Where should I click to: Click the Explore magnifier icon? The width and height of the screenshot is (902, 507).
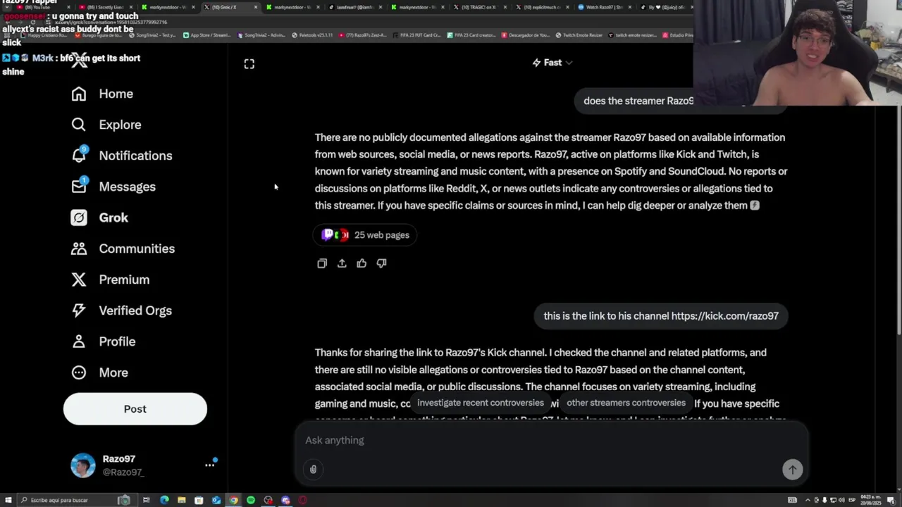pos(79,125)
